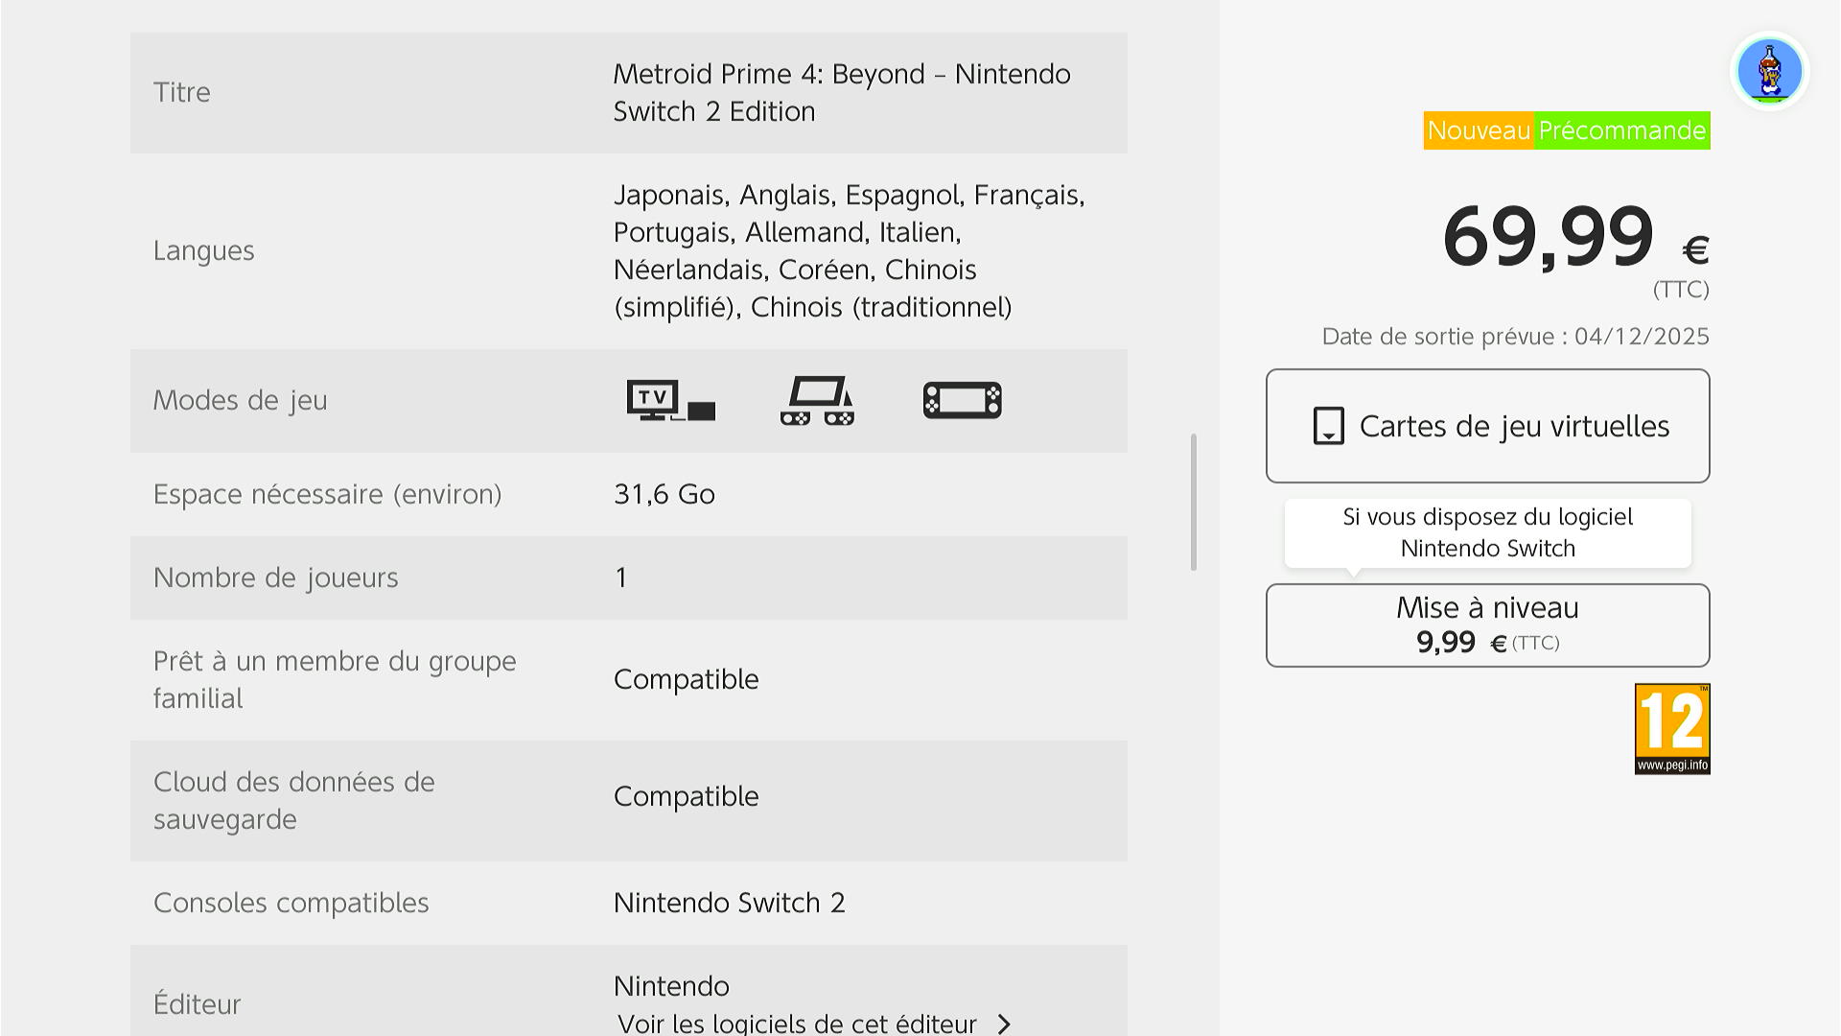Screen dimensions: 1841x1036
Task: Click the PEGI 12 rating badge
Action: [x=1672, y=729]
